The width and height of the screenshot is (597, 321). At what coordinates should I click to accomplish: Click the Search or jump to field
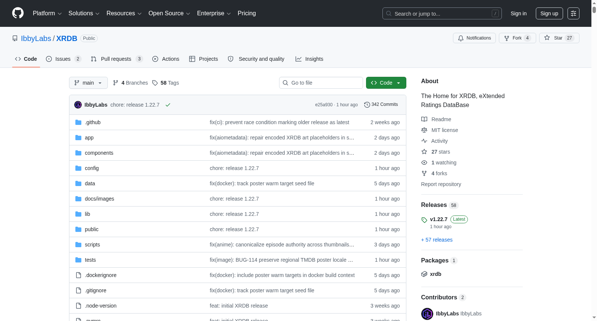point(442,13)
